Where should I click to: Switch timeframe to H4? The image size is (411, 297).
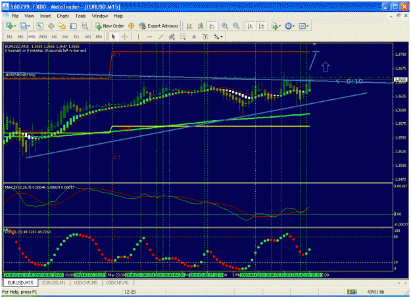(65, 37)
